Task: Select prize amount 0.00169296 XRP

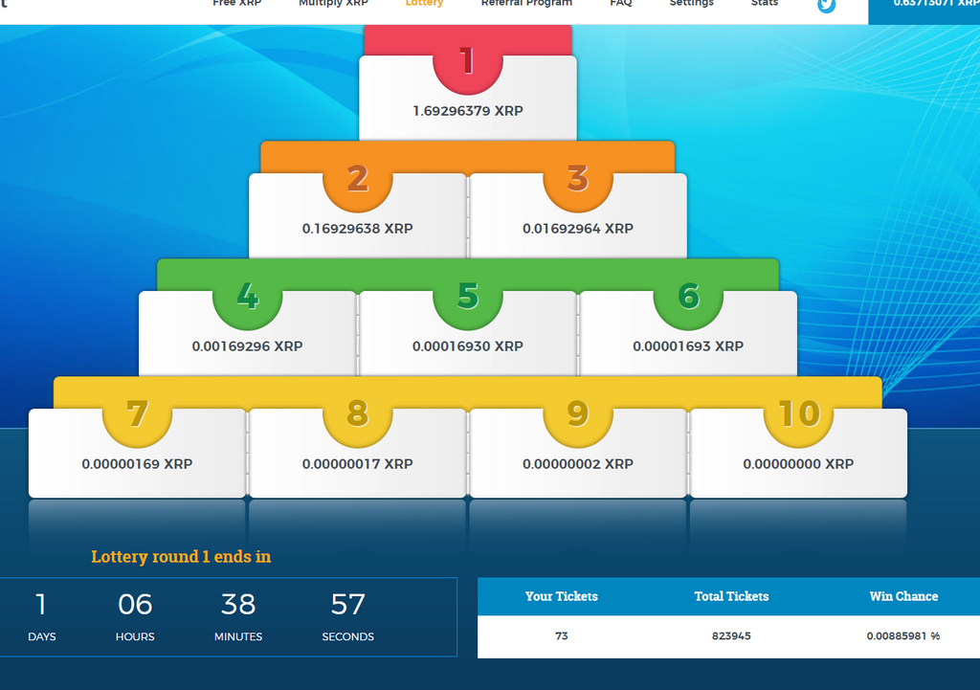Action: point(248,345)
